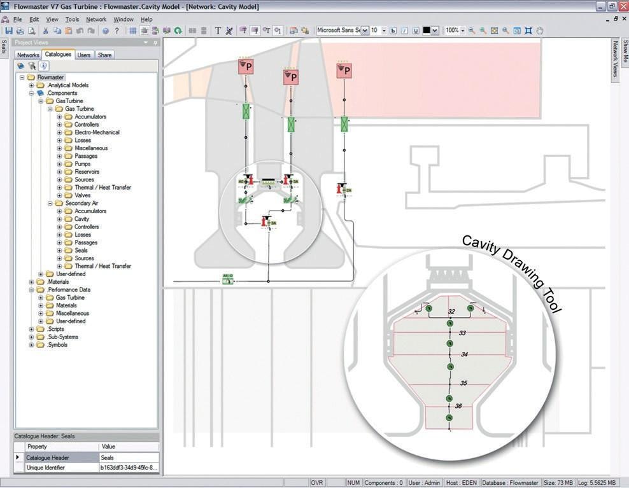629x488 pixels.
Task: Collapse the Secondary Air folder
Action: [x=50, y=202]
